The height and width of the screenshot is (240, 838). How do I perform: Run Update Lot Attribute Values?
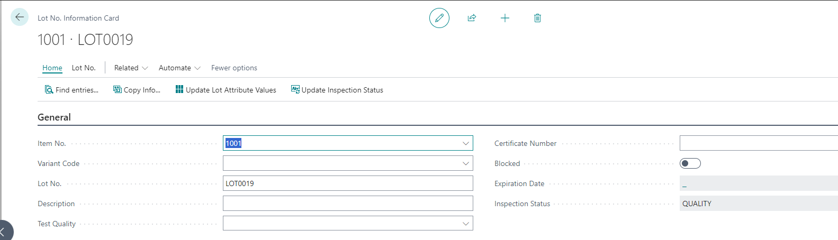(226, 90)
